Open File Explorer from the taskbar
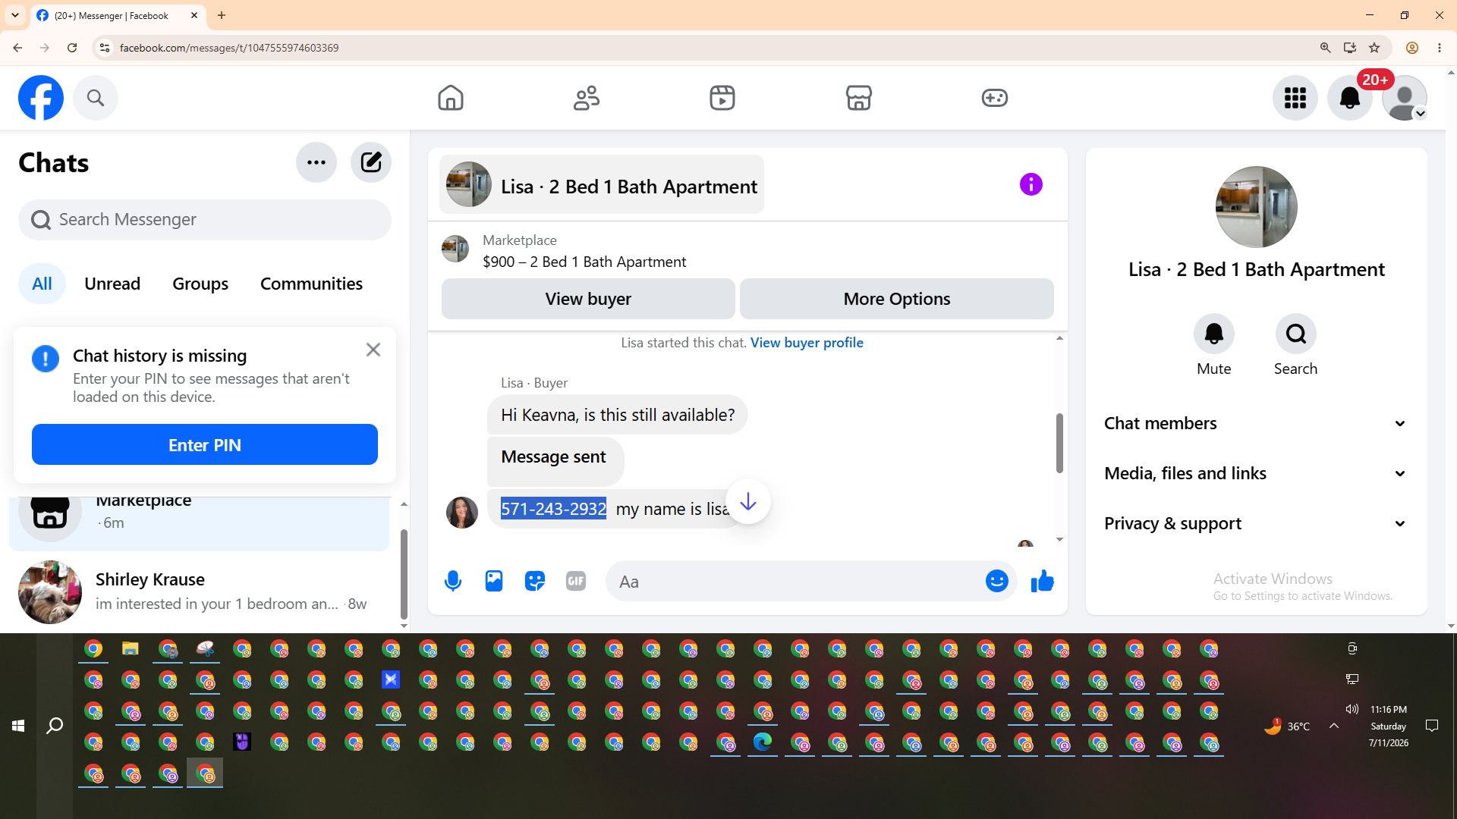This screenshot has width=1457, height=819. coord(131,649)
